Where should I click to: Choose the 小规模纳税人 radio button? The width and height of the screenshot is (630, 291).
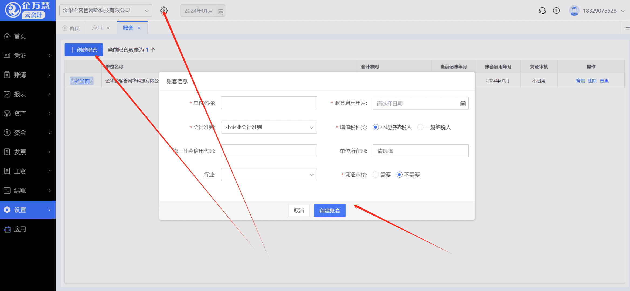pos(376,127)
